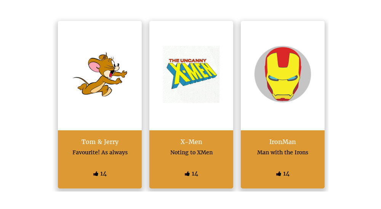Click the 'Favourite! As always' description
The image size is (381, 209).
tap(100, 152)
